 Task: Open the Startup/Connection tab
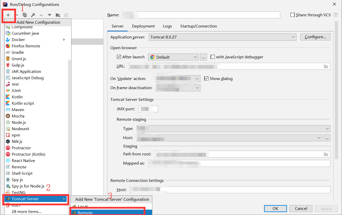[199, 26]
